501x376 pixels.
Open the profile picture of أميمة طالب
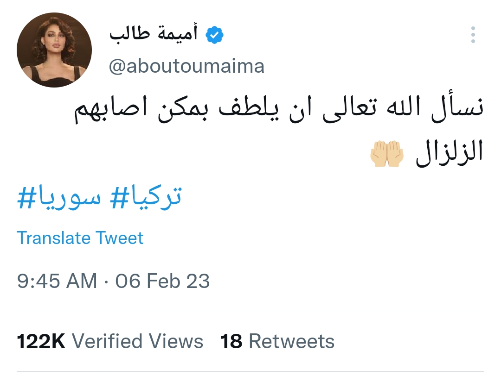click(54, 50)
